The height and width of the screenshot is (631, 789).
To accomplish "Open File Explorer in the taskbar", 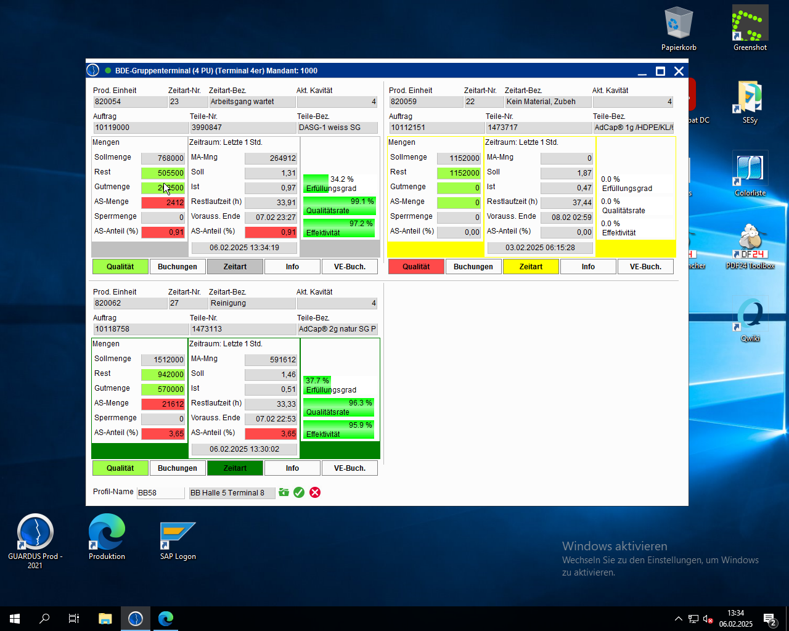I will click(105, 618).
